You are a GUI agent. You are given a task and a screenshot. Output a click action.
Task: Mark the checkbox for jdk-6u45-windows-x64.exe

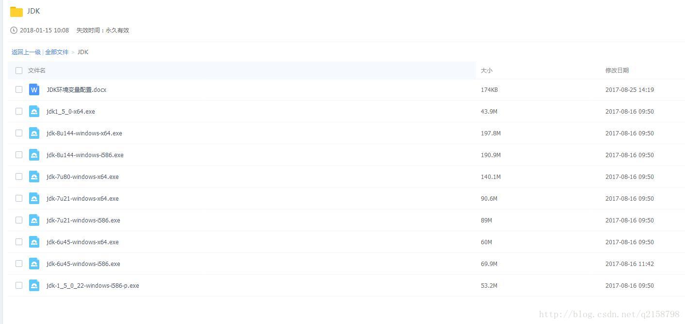point(19,242)
